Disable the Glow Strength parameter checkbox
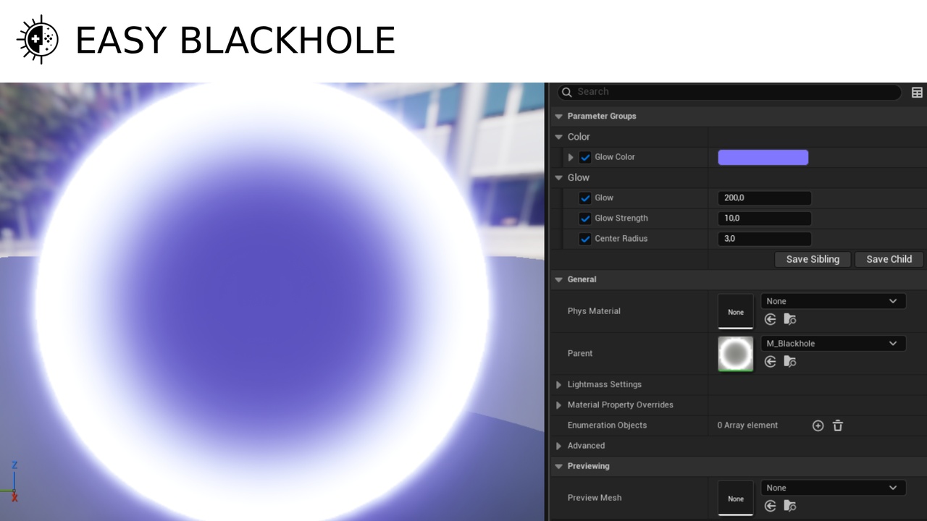The width and height of the screenshot is (927, 521). pyautogui.click(x=586, y=218)
